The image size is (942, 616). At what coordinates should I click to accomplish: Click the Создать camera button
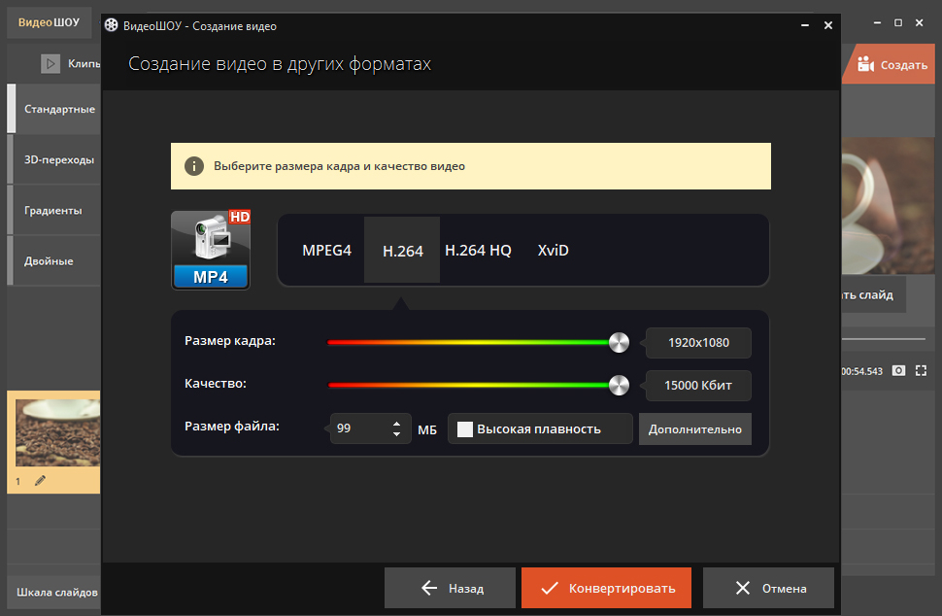[x=892, y=64]
